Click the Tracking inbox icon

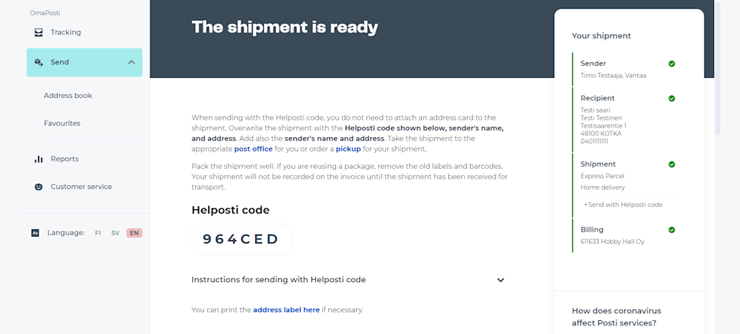click(39, 32)
